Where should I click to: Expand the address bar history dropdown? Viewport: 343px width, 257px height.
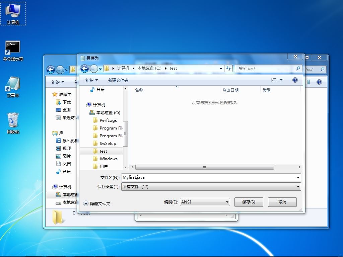[221, 68]
